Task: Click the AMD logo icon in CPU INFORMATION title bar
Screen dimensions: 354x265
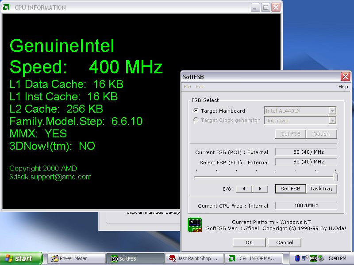Action: 6,7
